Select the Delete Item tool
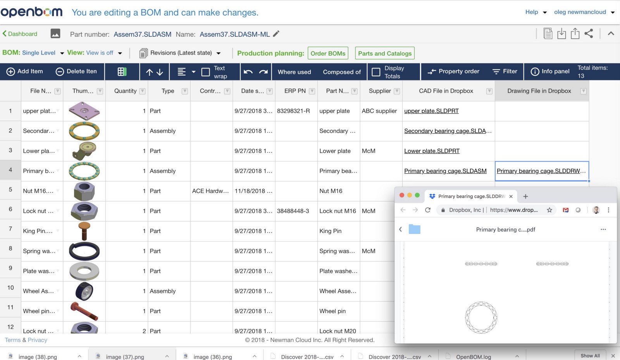Viewport: 620px width, 360px height. (76, 71)
